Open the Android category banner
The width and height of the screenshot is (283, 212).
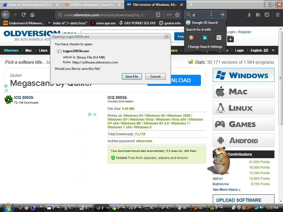click(243, 140)
